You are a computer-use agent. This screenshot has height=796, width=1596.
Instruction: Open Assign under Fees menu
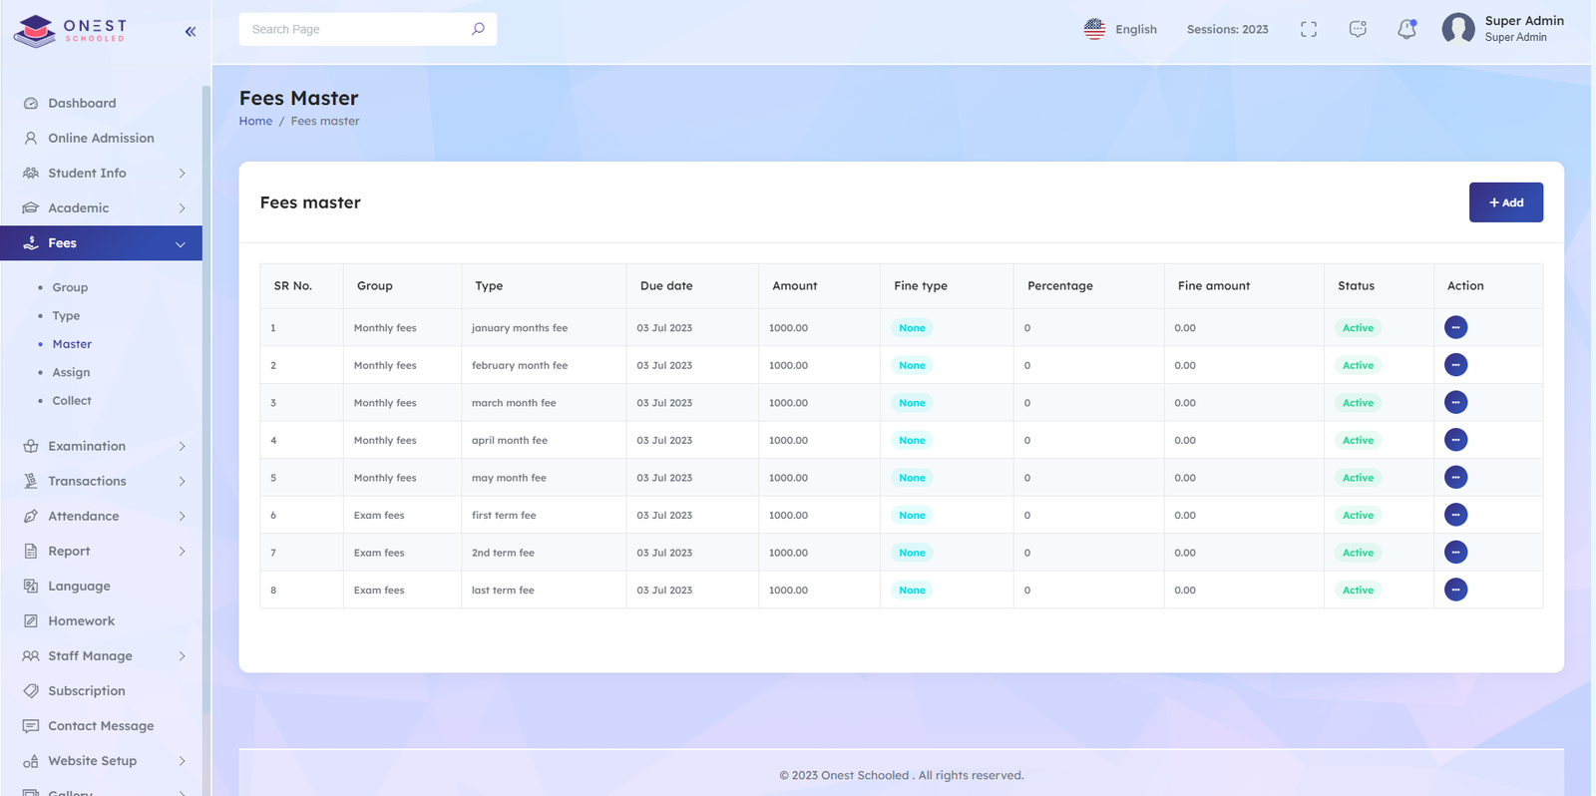[71, 372]
